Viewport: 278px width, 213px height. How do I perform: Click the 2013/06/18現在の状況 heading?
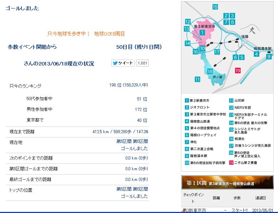pos(66,64)
